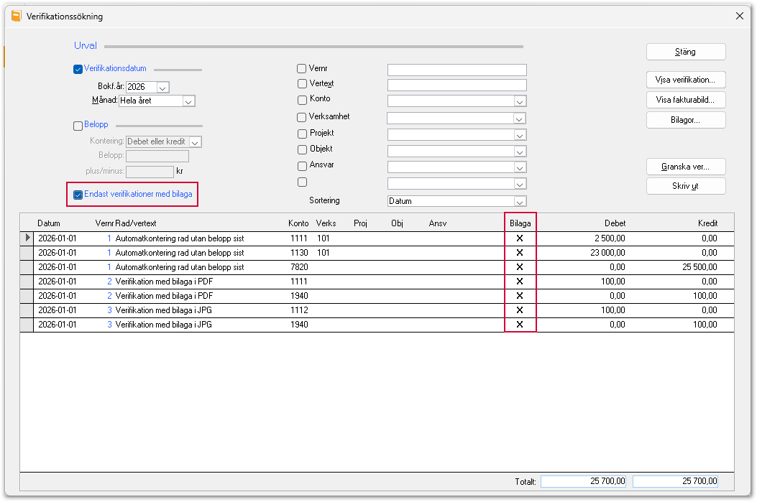The height and width of the screenshot is (502, 757).
Task: Click the Konto column header in the grid
Action: point(298,223)
